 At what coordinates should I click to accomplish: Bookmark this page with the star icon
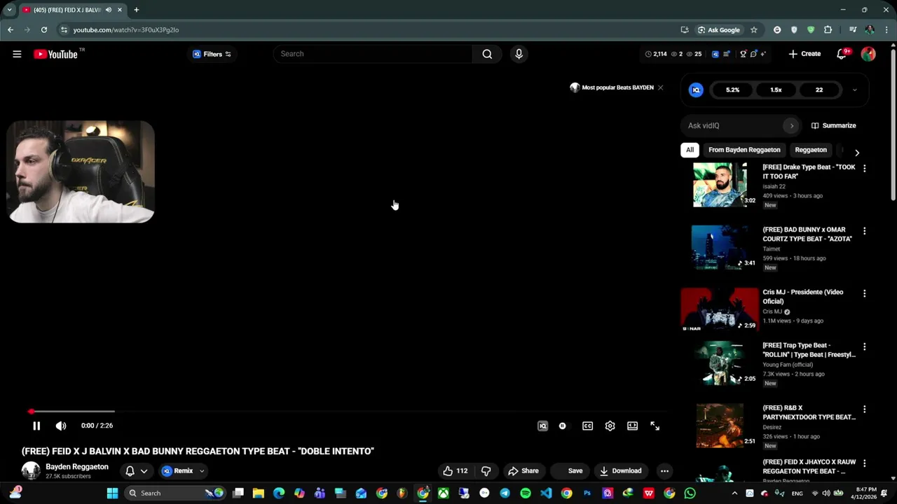point(754,30)
